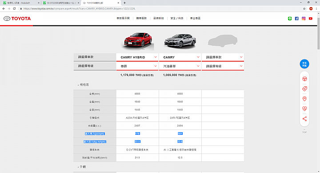Click the E-CVT transmission cell
This screenshot has width=320, height=173.
[137, 150]
